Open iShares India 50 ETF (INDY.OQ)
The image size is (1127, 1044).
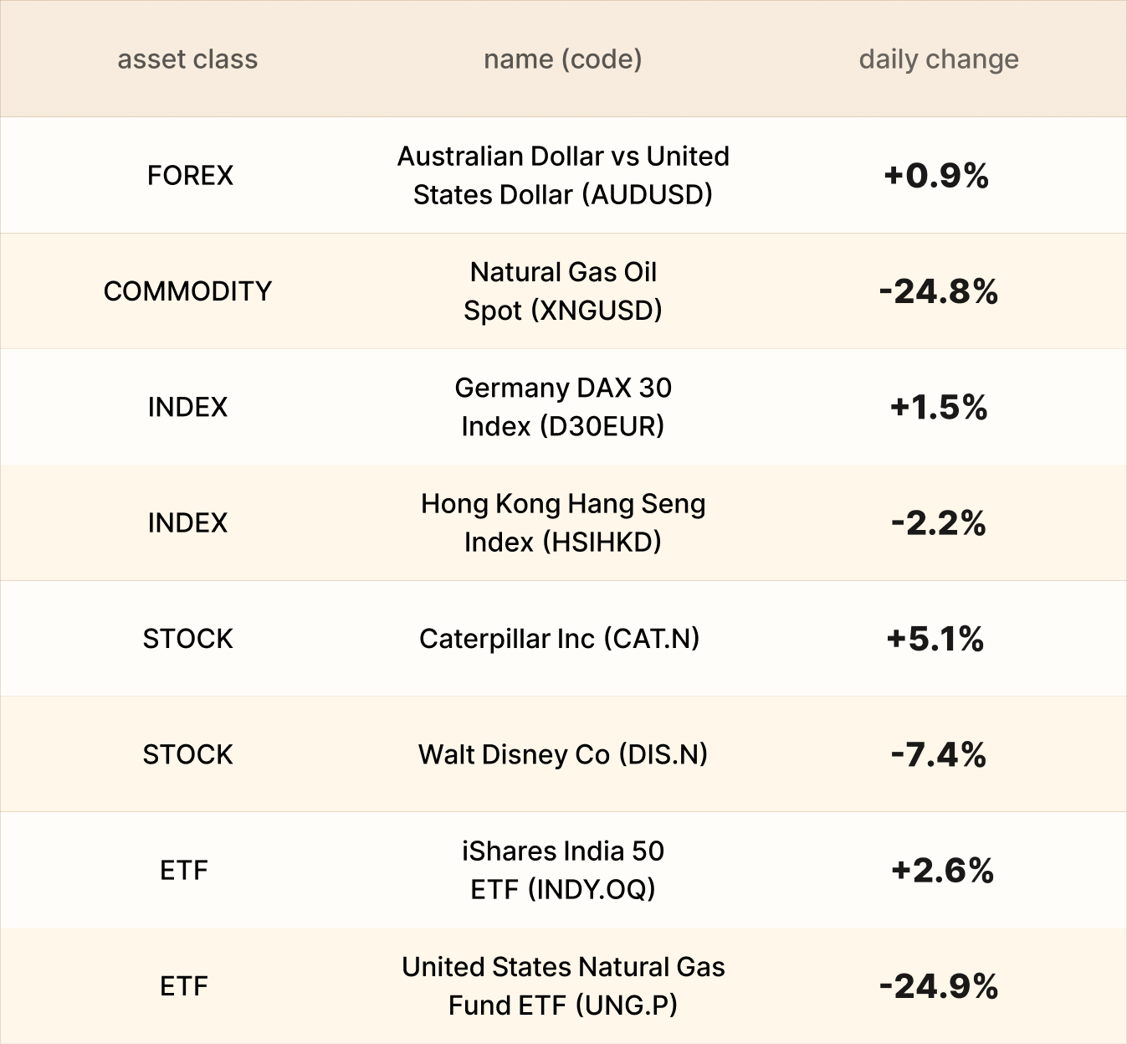[562, 870]
